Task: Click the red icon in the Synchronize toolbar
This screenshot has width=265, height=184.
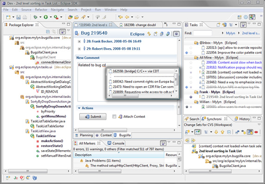Action: (256, 132)
